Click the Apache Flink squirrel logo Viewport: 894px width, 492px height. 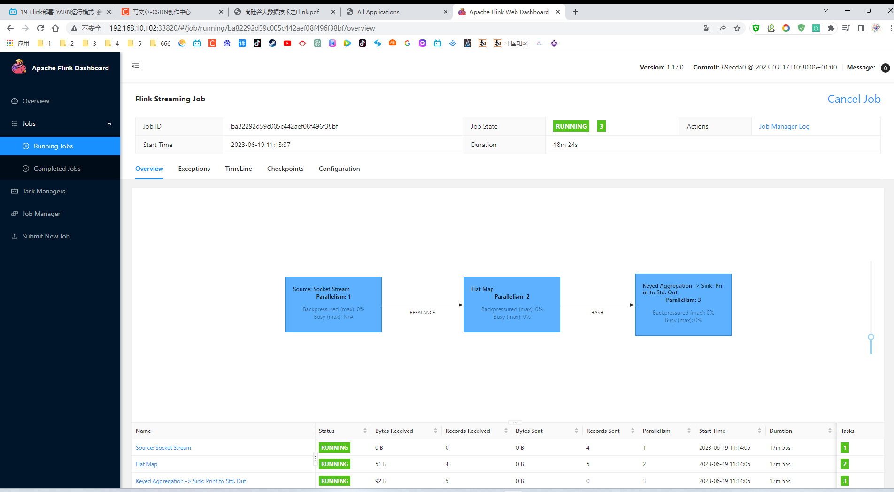(19, 67)
